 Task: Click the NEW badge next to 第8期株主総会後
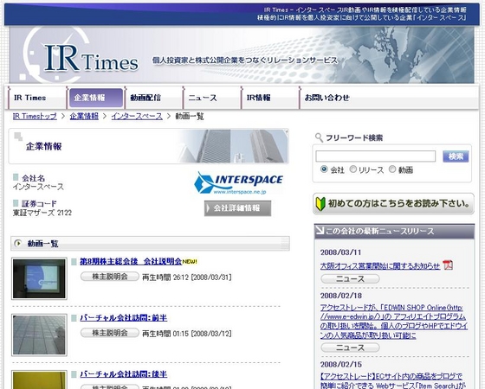click(x=190, y=261)
